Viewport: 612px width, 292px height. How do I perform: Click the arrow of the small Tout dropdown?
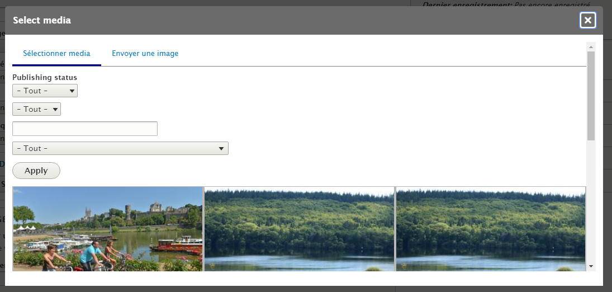[x=55, y=110]
